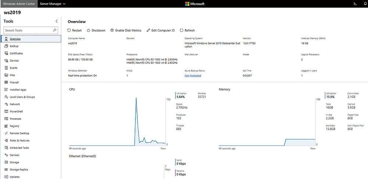
Task: Open the Not Protected backup status link
Action: point(193,76)
